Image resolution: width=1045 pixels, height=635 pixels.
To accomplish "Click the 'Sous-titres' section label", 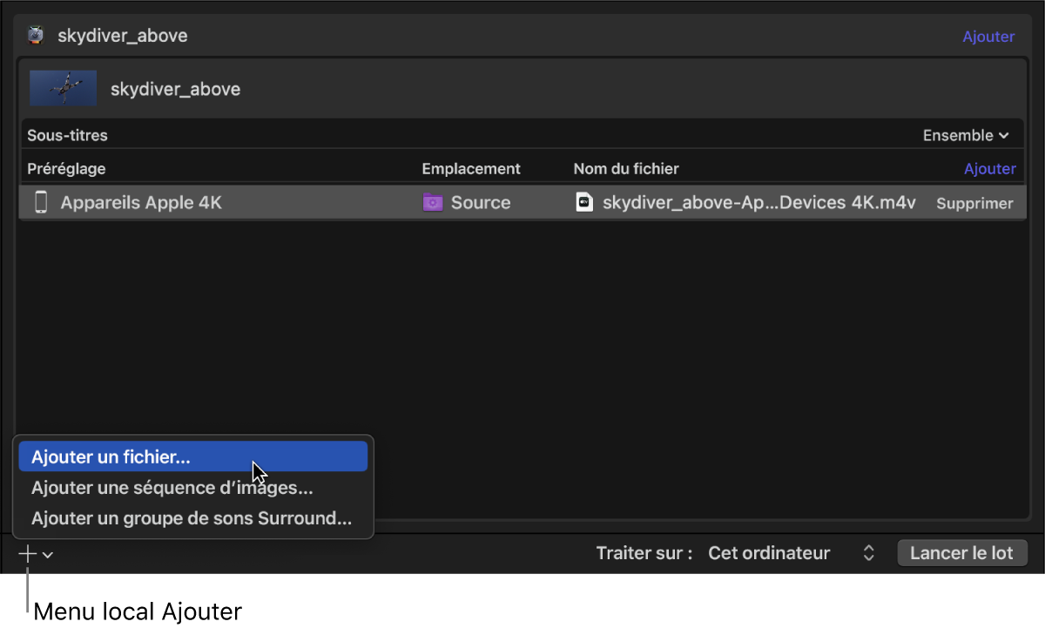I will click(67, 135).
